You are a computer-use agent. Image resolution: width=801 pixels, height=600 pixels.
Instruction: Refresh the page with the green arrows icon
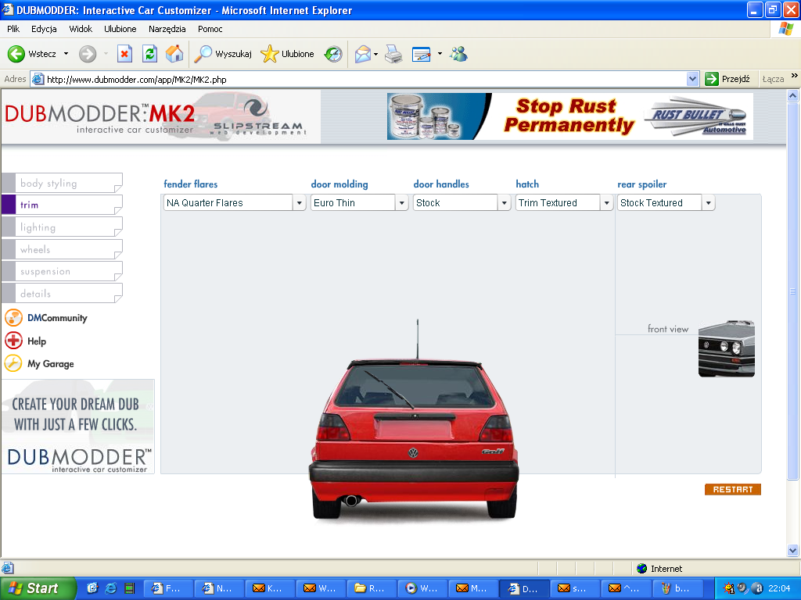coord(149,54)
